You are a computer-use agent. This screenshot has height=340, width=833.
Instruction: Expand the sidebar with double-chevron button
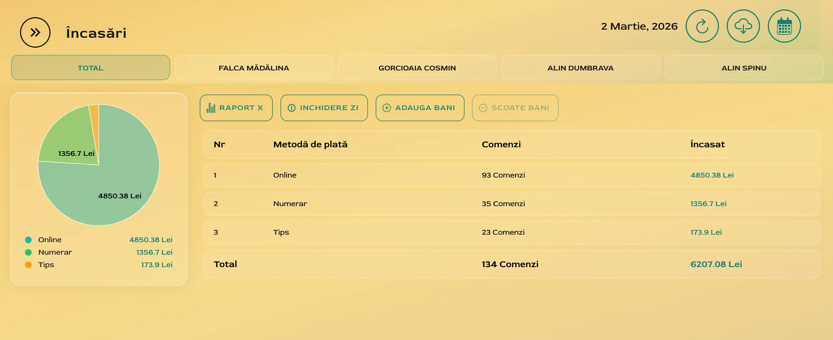click(x=35, y=33)
